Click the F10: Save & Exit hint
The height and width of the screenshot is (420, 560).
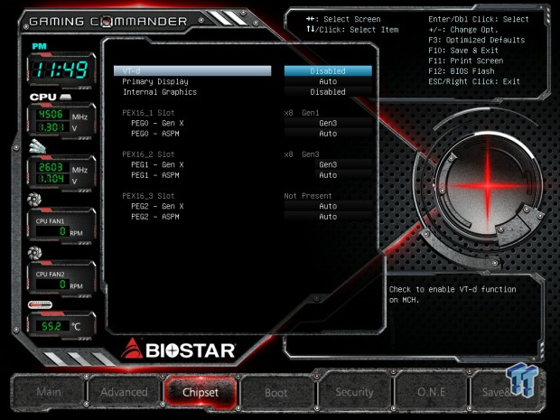point(463,51)
